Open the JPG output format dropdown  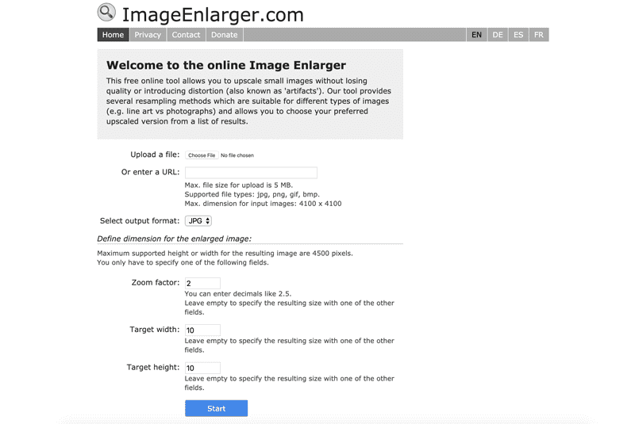[x=198, y=220]
